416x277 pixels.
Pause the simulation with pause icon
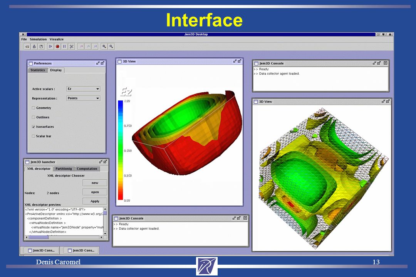(x=64, y=47)
